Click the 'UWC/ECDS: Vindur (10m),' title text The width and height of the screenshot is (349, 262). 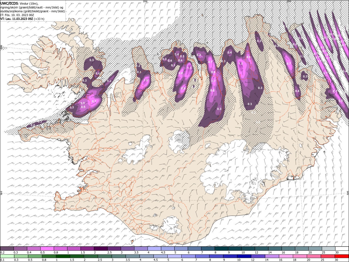pyautogui.click(x=19, y=3)
